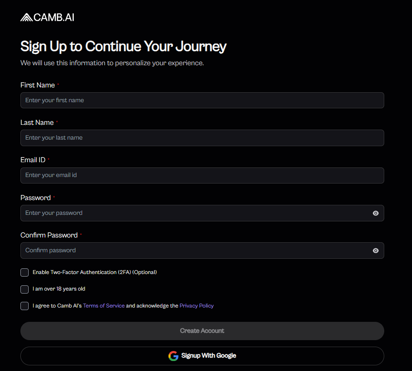
Task: Enable Two-Factor Authentication checkbox
Action: (x=25, y=273)
